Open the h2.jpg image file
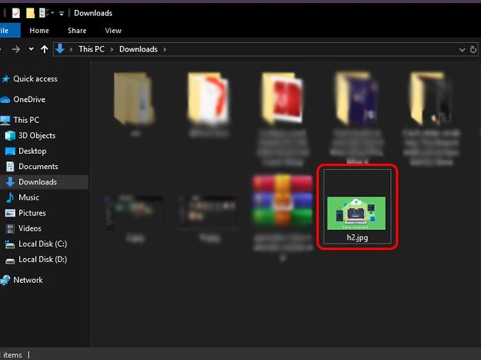481x360 pixels. pyautogui.click(x=356, y=213)
